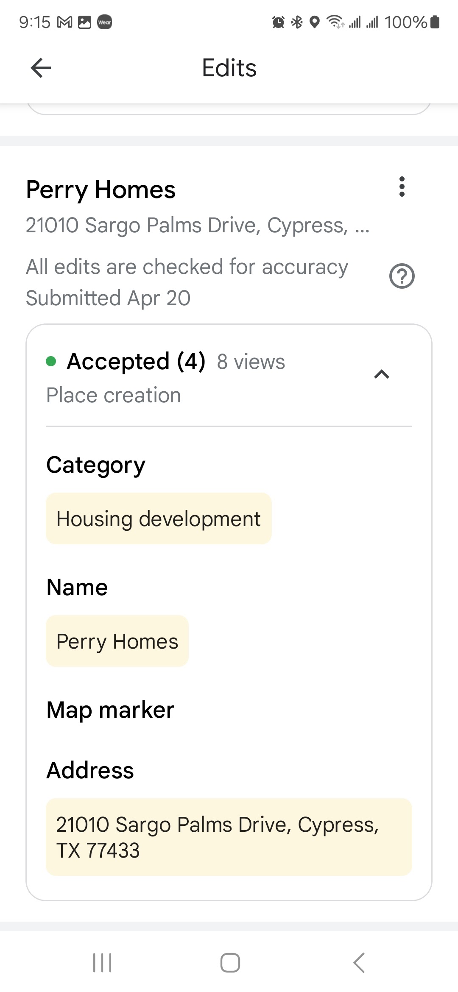Tap the help question mark icon
458x992 pixels.
[402, 276]
